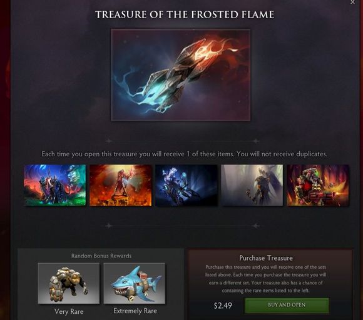This screenshot has width=363, height=320.
Task: Click the purchase description paragraph text
Action: [x=265, y=279]
